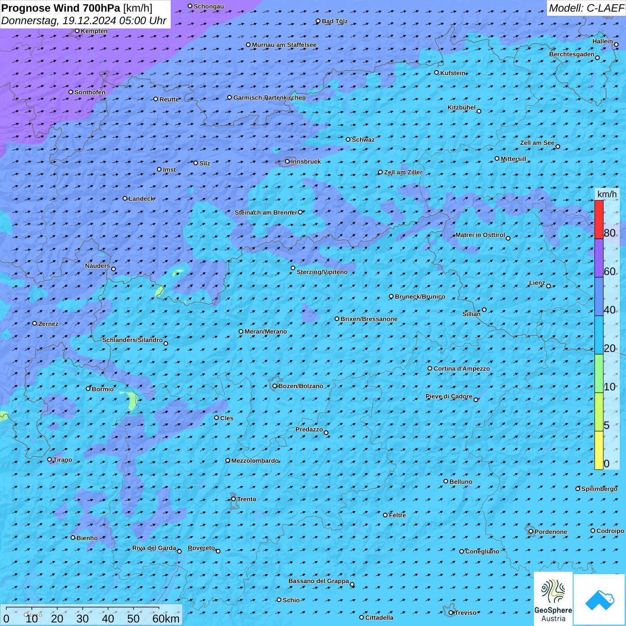Click the "Prognose Wind 700hPa [km/h]" title

[77, 8]
